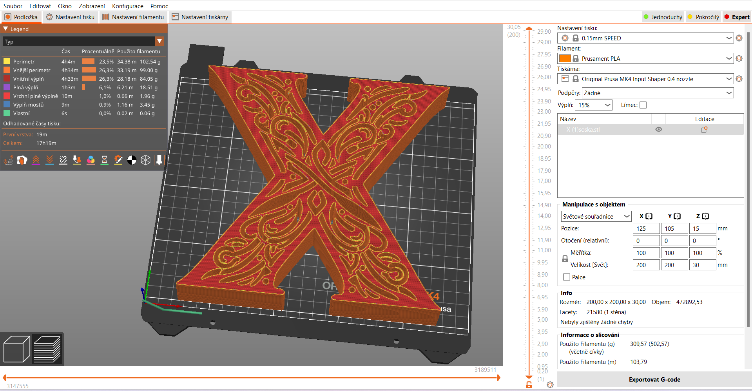Toggle the wipe moves icon
The image size is (752, 391).
[22, 160]
